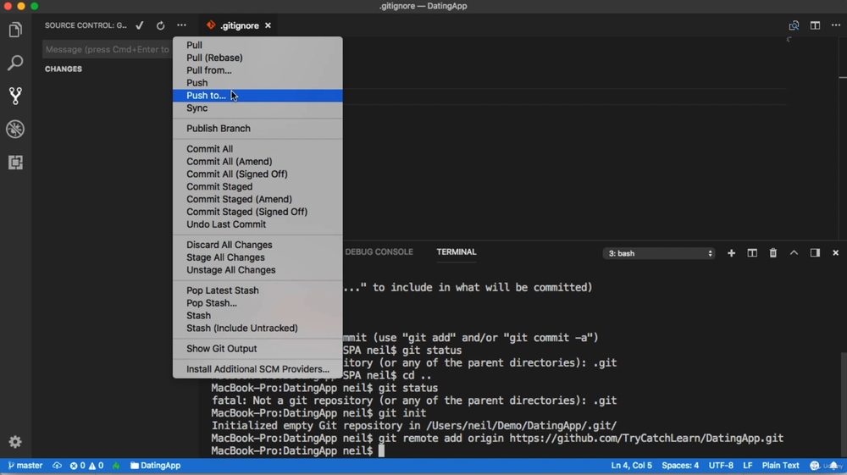Select Publish Branch menu entry
Viewport: 847px width, 475px height.
point(257,129)
